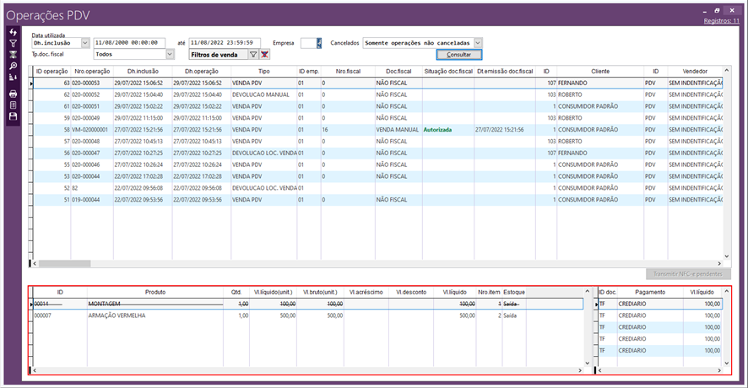Click the printer icon in sidebar
This screenshot has width=748, height=388.
[13, 94]
